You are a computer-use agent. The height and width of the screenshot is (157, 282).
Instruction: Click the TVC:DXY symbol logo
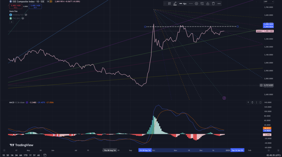pos(11,18)
